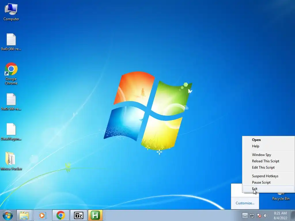Click the network tray icon
Screen dimensions: 295x221
252,216
